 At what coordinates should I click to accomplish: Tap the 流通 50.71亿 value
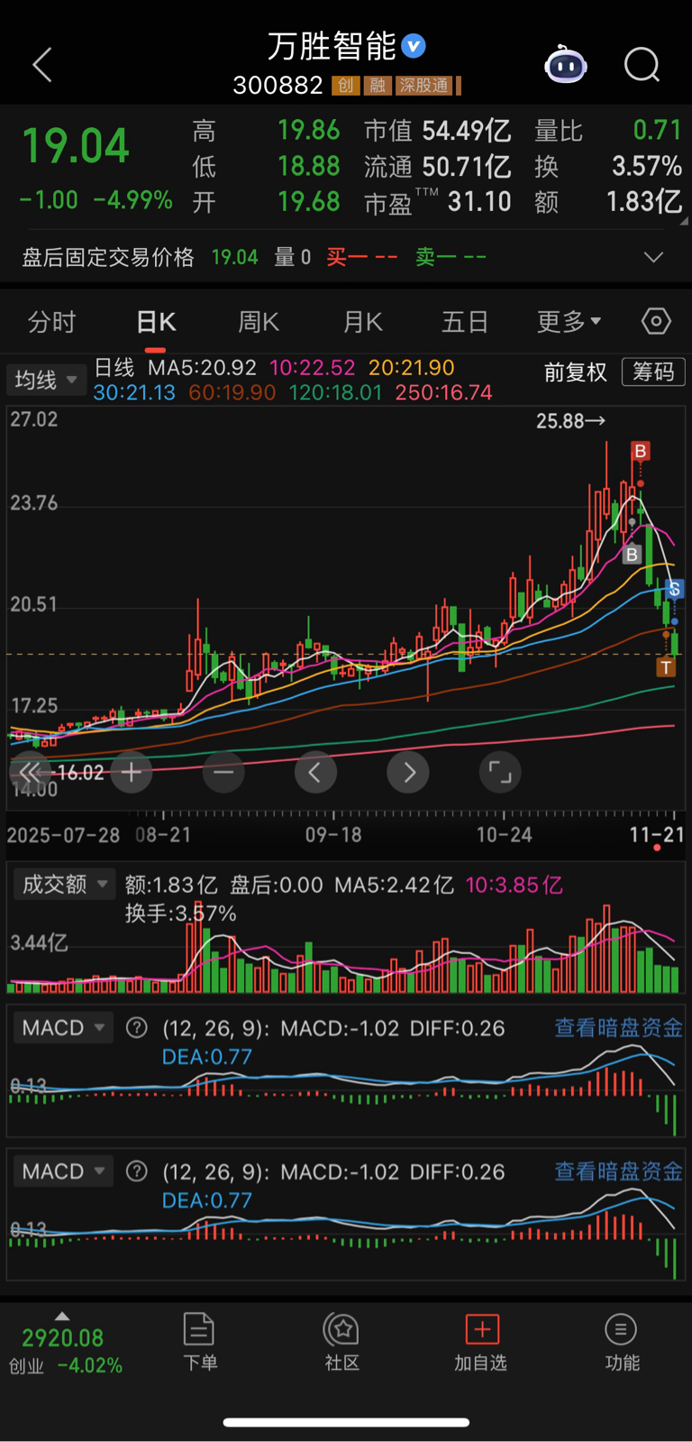pyautogui.click(x=467, y=167)
